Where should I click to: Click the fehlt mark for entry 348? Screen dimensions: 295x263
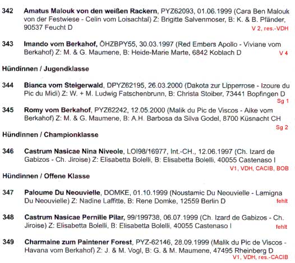coord(282,227)
